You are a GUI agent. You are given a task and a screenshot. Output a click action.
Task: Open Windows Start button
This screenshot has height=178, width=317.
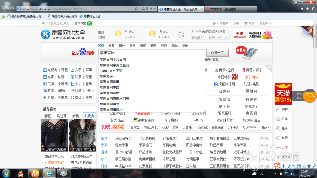click(6, 174)
